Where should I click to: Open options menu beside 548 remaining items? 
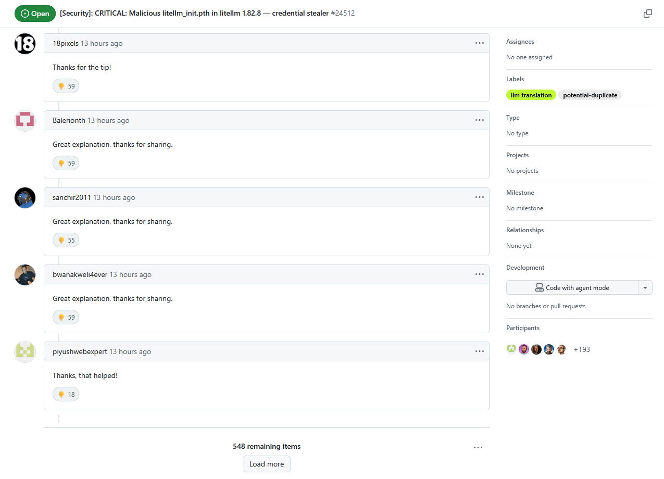point(478,447)
